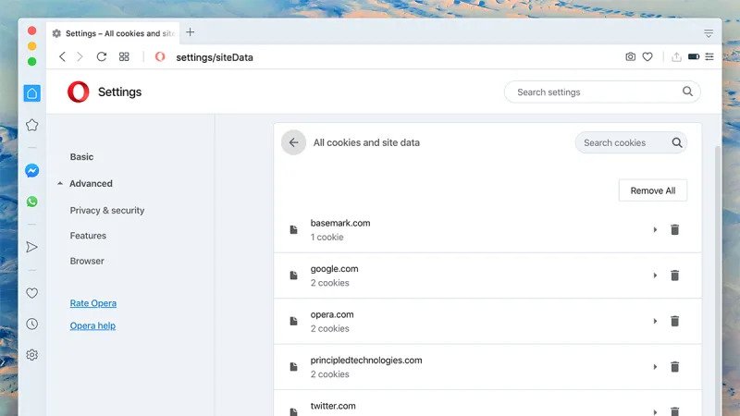This screenshot has width=740, height=416.
Task: Open the tab menu icon at top right
Action: coord(709,33)
